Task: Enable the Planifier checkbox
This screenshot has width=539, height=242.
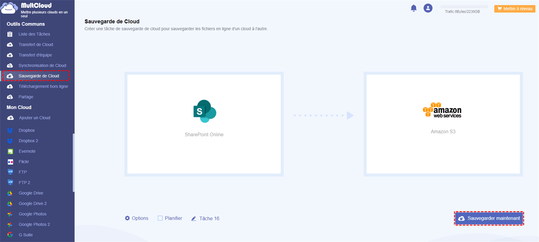Action: tap(160, 218)
